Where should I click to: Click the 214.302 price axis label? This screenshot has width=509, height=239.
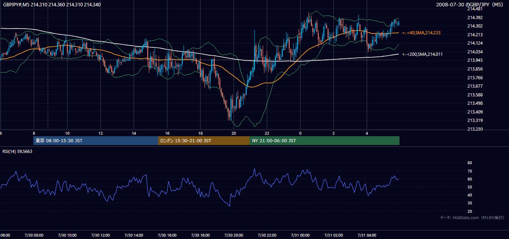pyautogui.click(x=475, y=26)
